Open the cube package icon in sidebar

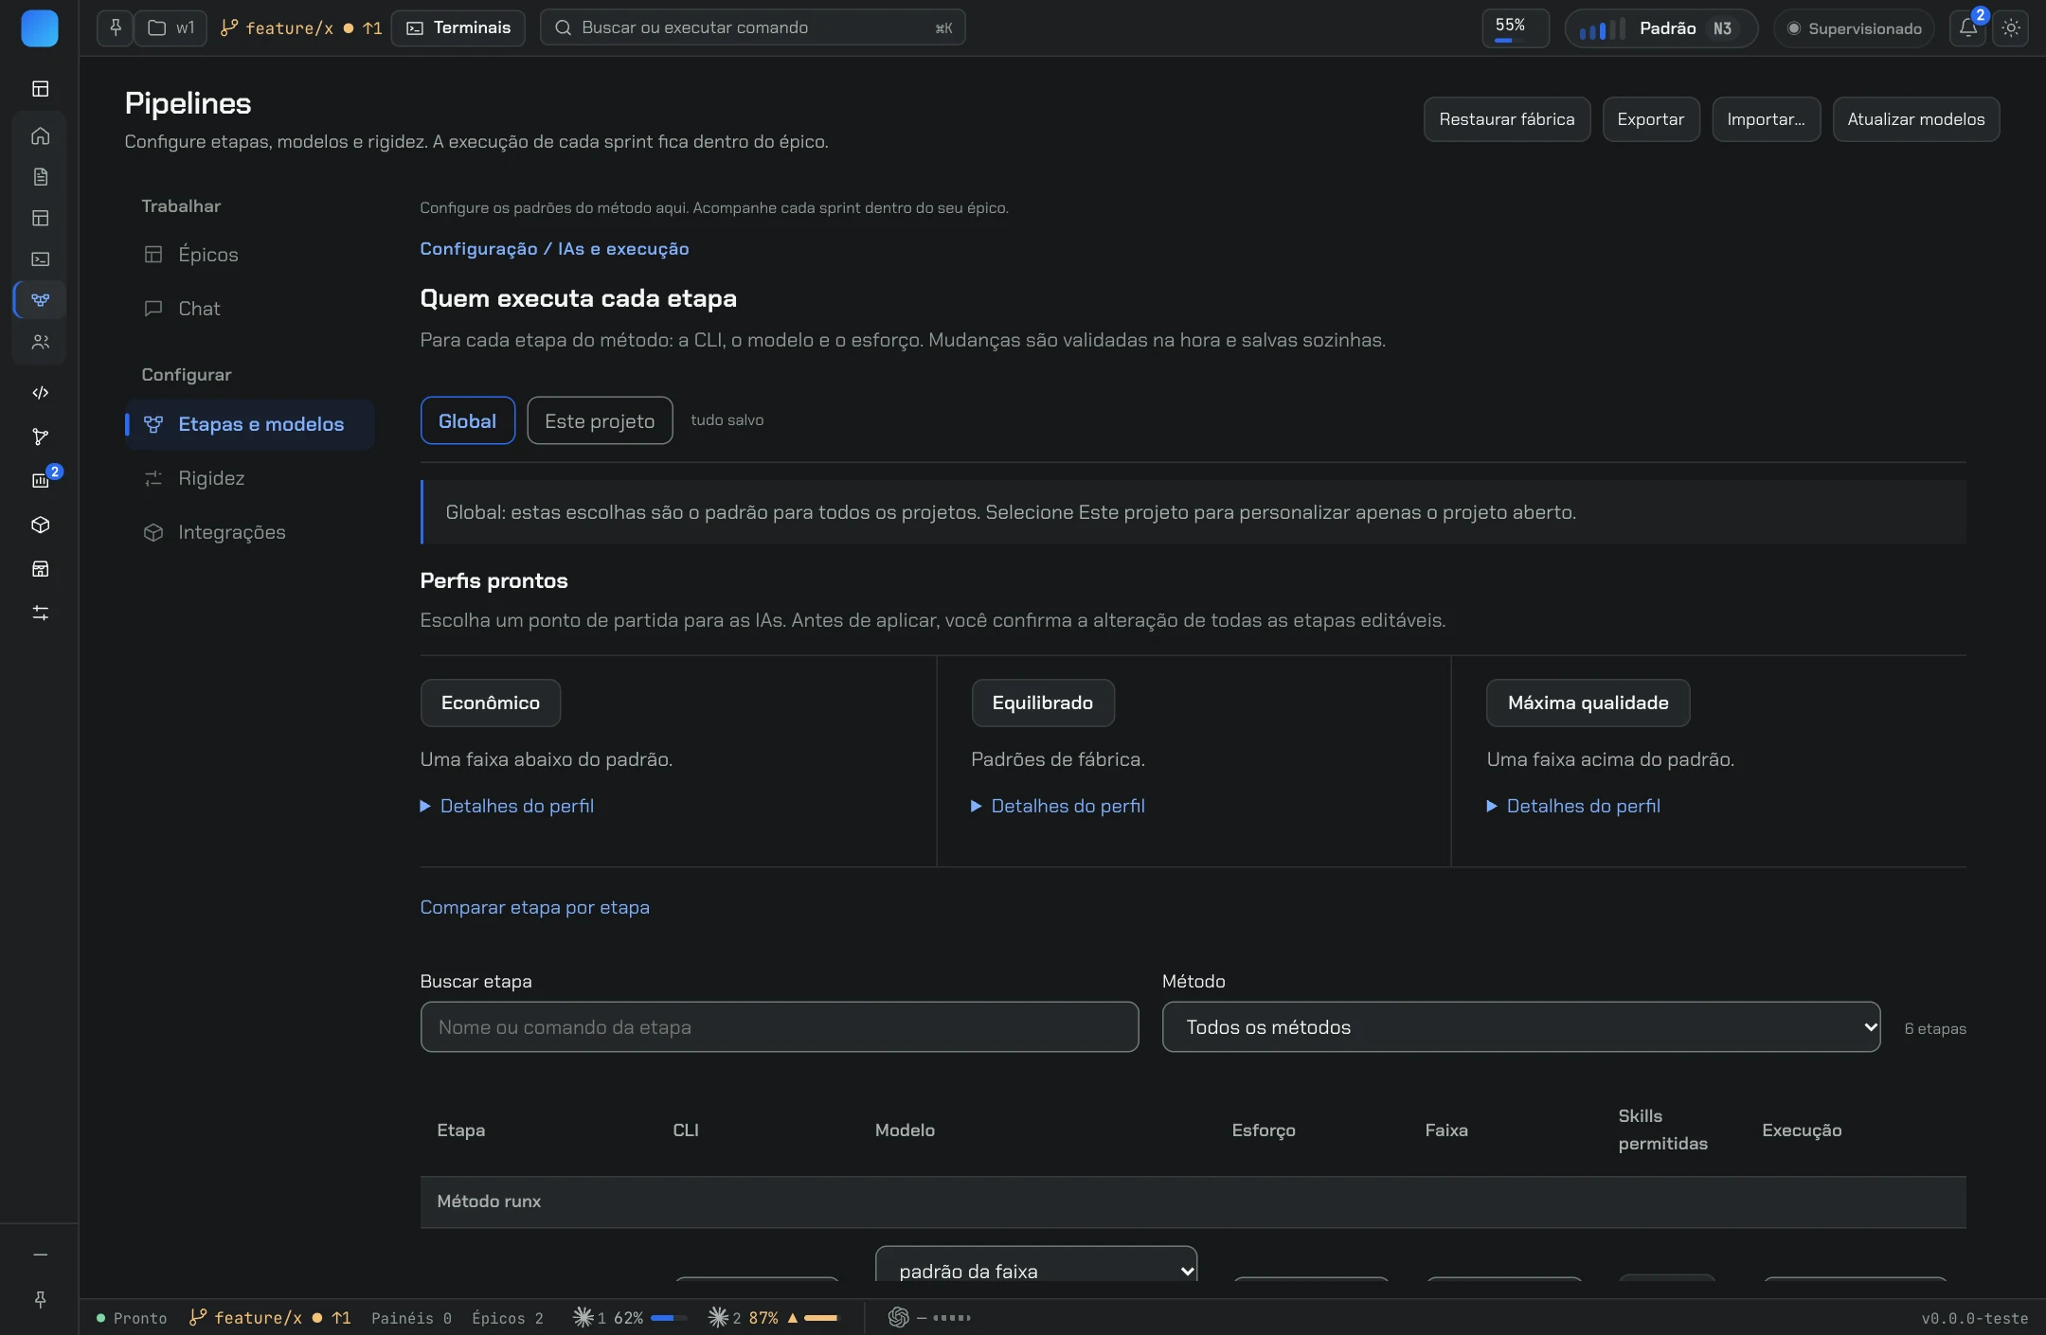point(40,525)
